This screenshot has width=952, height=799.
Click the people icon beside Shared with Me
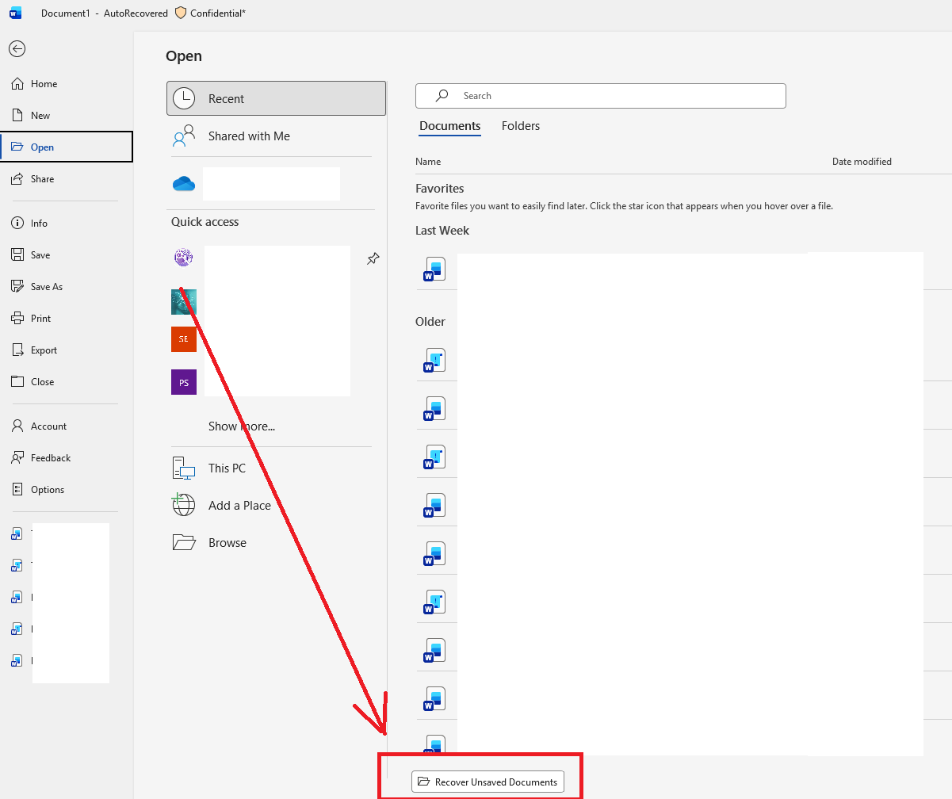(184, 136)
